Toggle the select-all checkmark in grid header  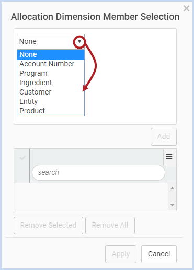point(22,158)
